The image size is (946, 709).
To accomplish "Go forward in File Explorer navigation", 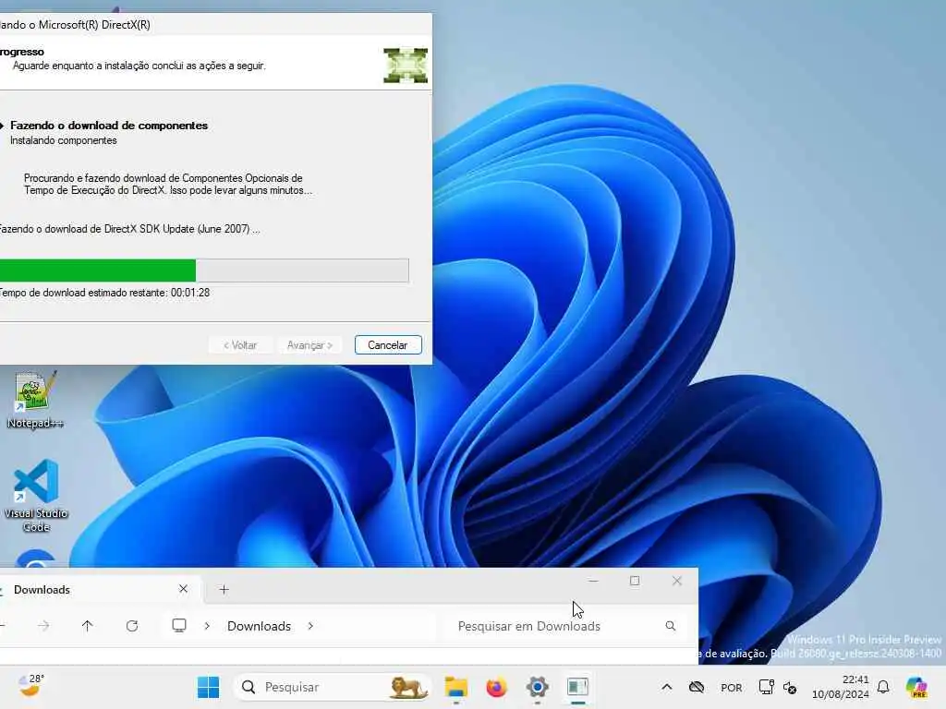I will [43, 626].
